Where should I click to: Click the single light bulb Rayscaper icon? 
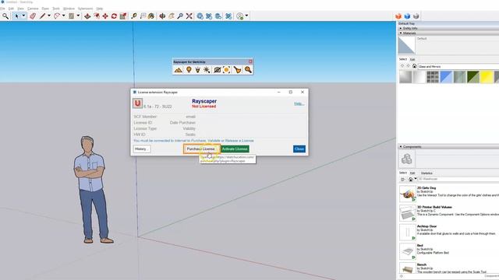tap(189, 70)
